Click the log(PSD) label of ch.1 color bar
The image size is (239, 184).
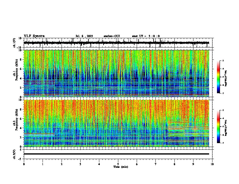click(x=226, y=78)
